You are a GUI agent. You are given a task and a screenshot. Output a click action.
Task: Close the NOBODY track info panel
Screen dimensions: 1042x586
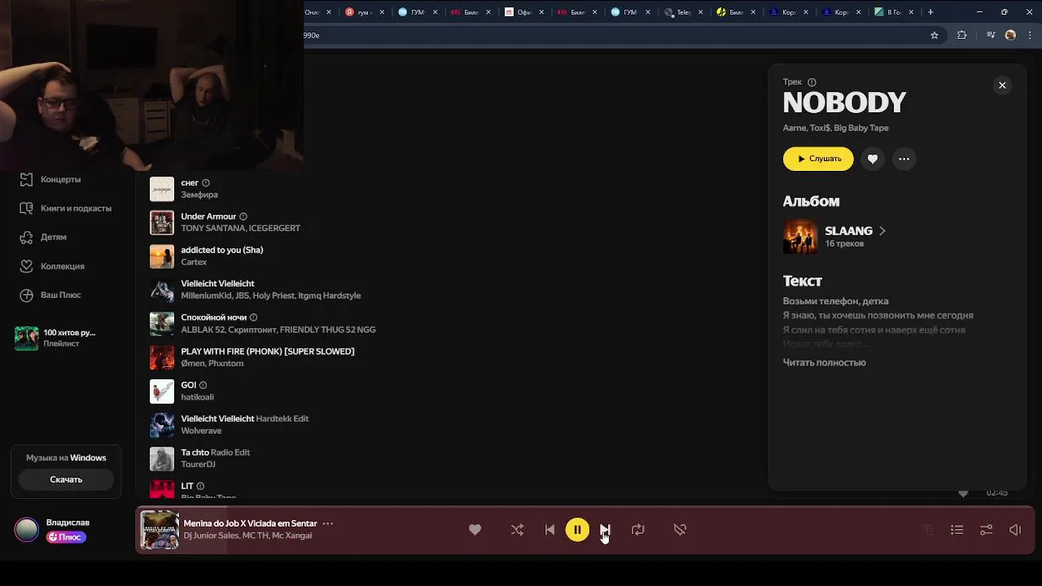coord(1002,85)
